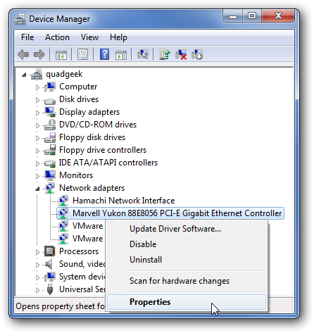This screenshot has height=333, width=314.
Task: Open the Action menu
Action: (57, 37)
